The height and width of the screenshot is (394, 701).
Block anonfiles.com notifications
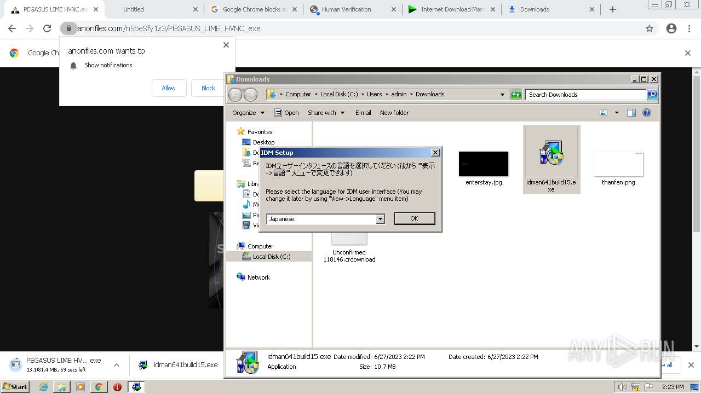(208, 88)
